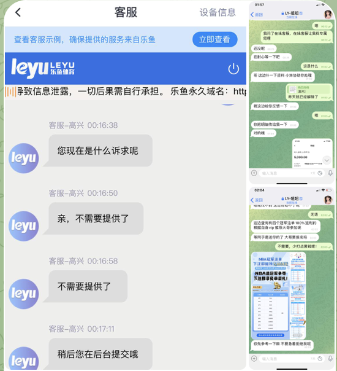The image size is (337, 371).
Task: Open LY-姐姐 chat title in 02:04 screenshot
Action: pos(292,200)
